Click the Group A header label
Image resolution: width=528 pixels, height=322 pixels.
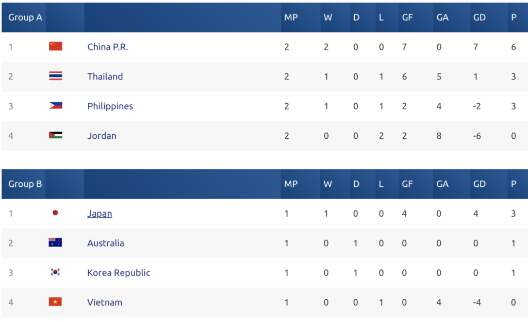click(x=25, y=18)
